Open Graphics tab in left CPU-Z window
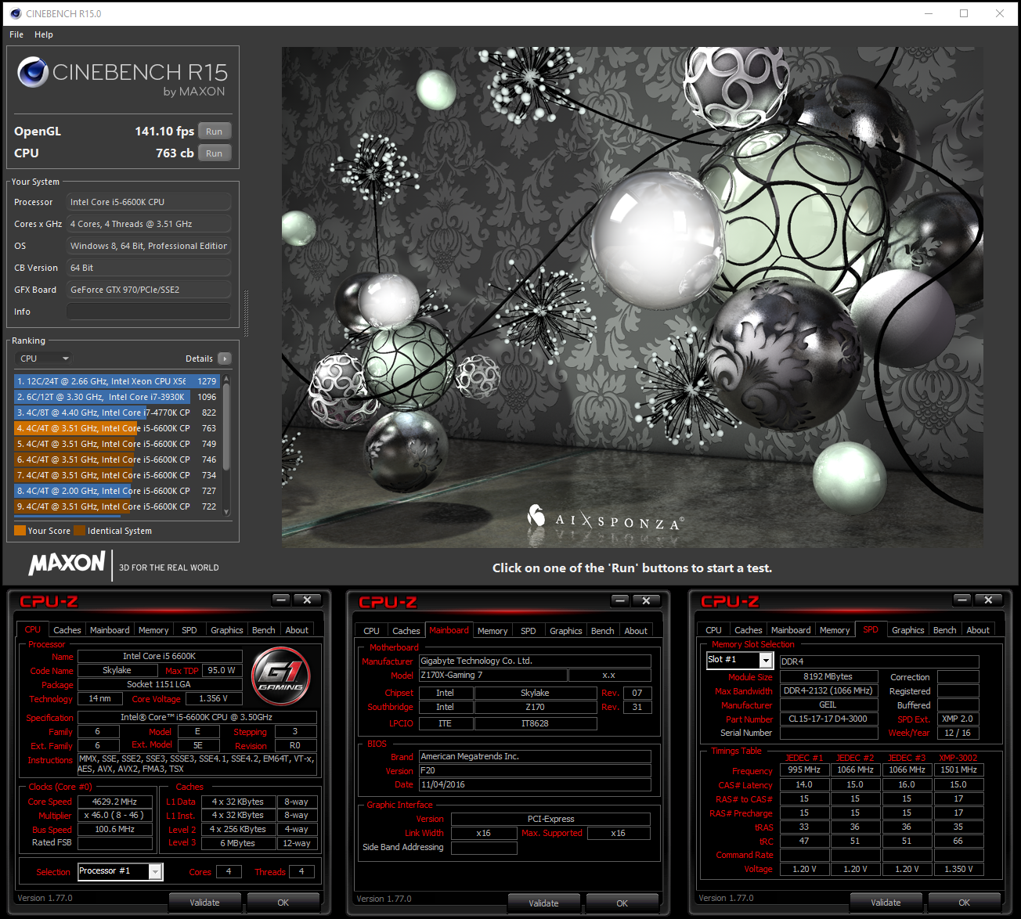1021x919 pixels. pyautogui.click(x=227, y=630)
